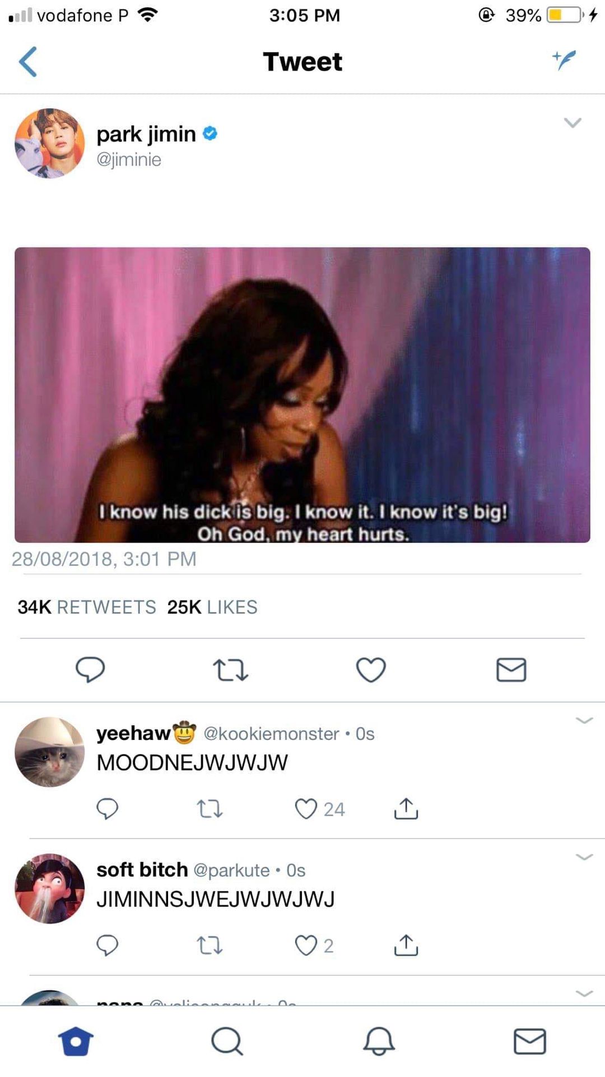The height and width of the screenshot is (1077, 605).
Task: Open the compose new tweet feather icon
Action: click(564, 59)
